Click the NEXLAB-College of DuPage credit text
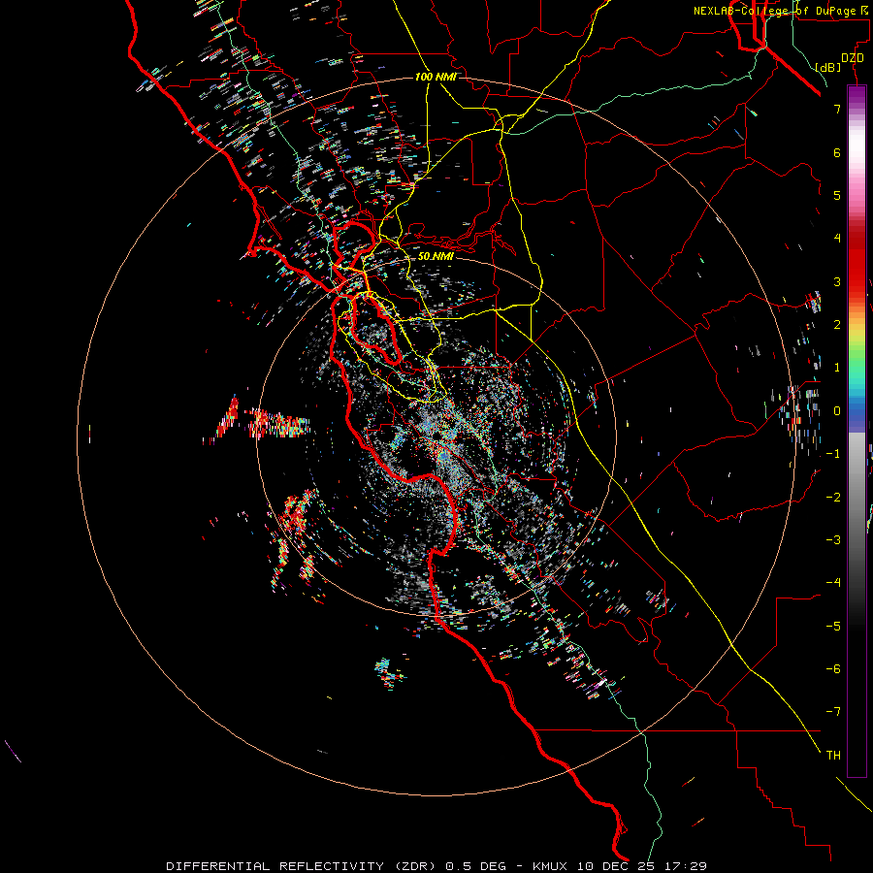 click(x=781, y=11)
